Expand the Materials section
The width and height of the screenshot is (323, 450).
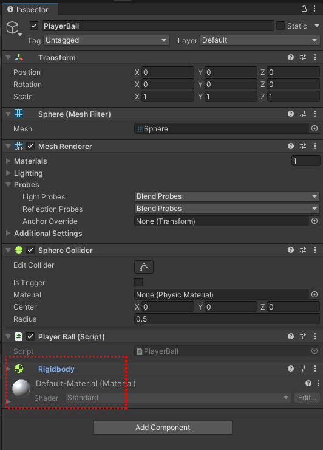pyautogui.click(x=8, y=161)
